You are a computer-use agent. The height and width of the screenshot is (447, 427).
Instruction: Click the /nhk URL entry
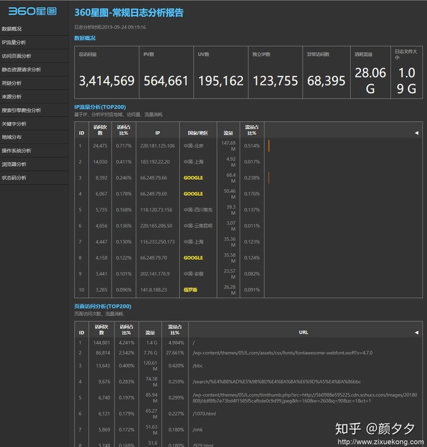(197, 430)
